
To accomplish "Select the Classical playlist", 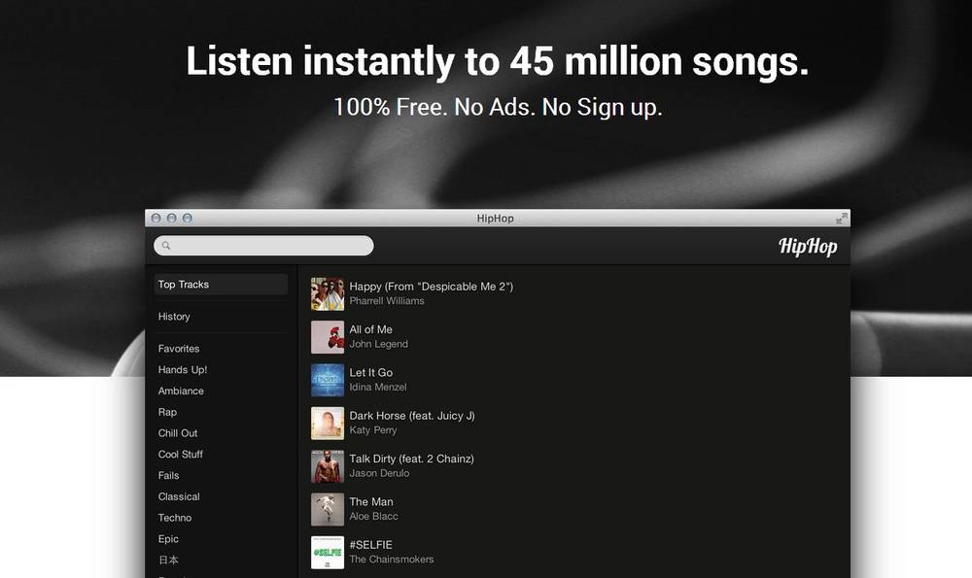I will pos(179,496).
